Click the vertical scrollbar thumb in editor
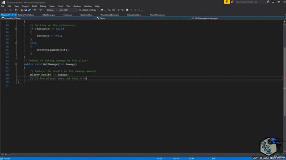This screenshot has height=160, width=286. tap(285, 81)
